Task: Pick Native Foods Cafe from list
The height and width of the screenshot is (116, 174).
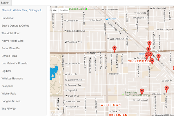Action: 12,41
